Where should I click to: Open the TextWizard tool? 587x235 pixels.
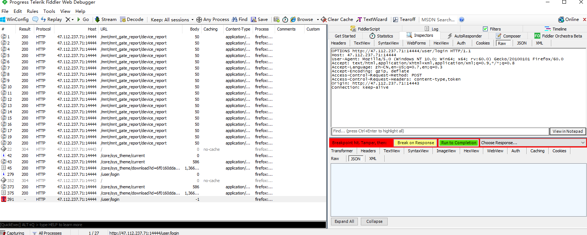point(372,19)
